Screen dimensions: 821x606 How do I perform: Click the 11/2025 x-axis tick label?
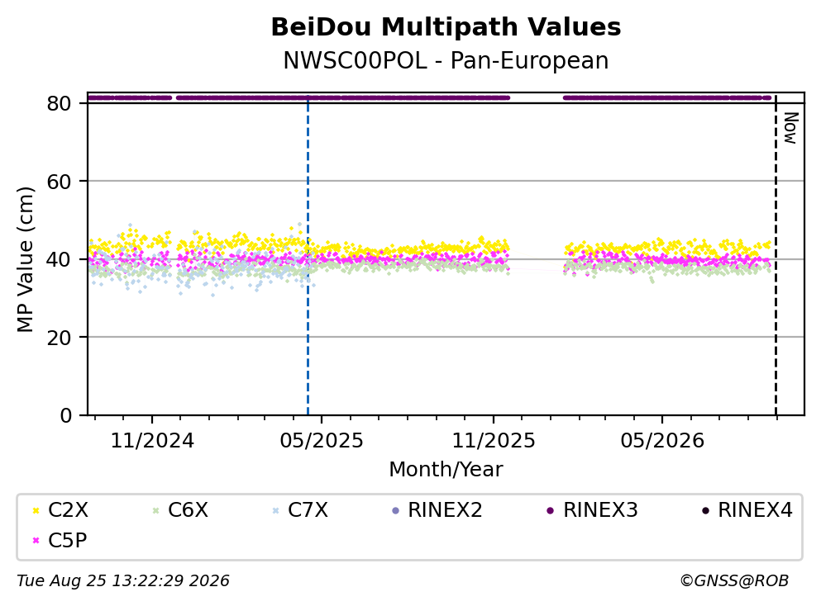494,442
